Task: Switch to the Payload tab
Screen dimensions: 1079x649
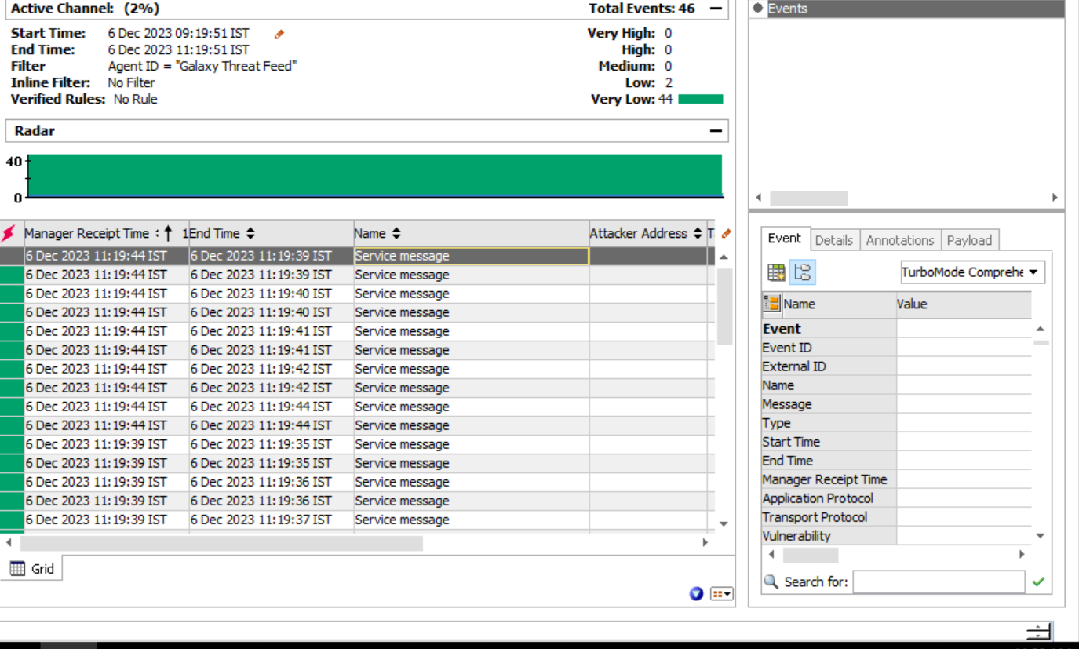Action: tap(970, 240)
